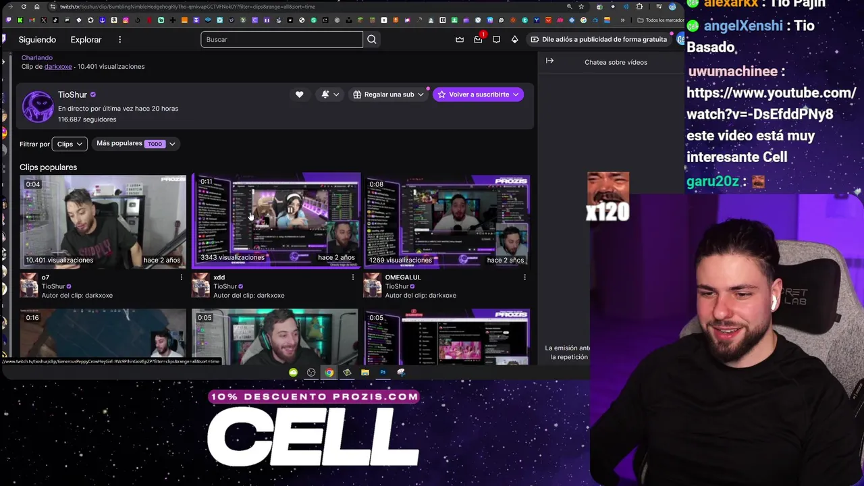Open Todos los marcadores bookmarks folder
Viewport: 864px width, 486px height.
[660, 20]
